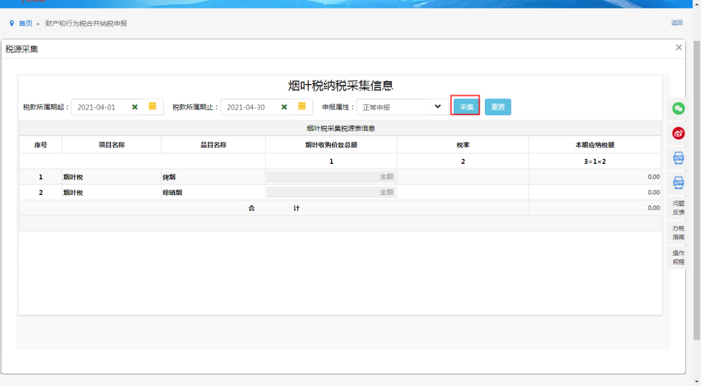Click row number 2 cell
The width and height of the screenshot is (701, 386).
[41, 192]
